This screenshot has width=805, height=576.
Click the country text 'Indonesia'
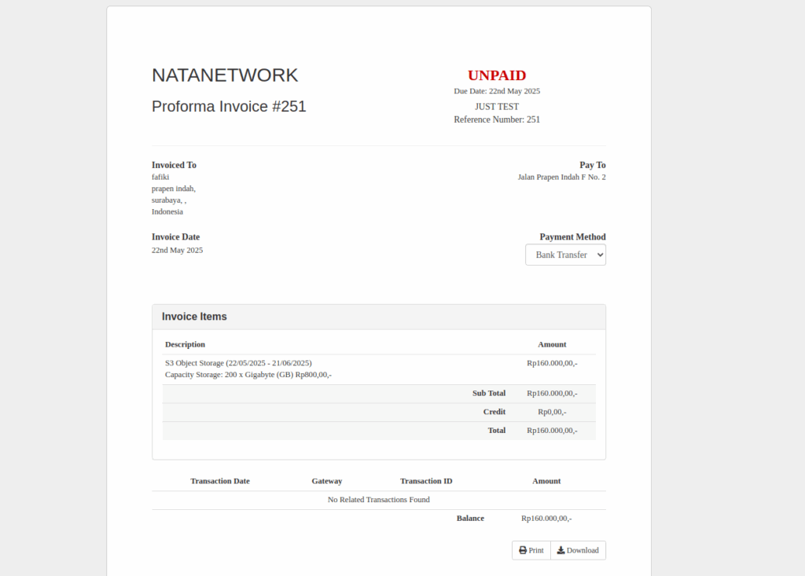point(167,211)
